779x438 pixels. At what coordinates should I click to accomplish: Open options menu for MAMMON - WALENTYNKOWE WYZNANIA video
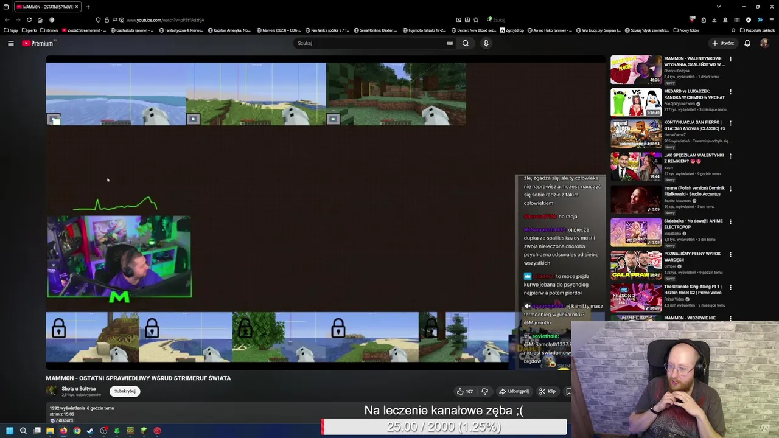tap(730, 60)
